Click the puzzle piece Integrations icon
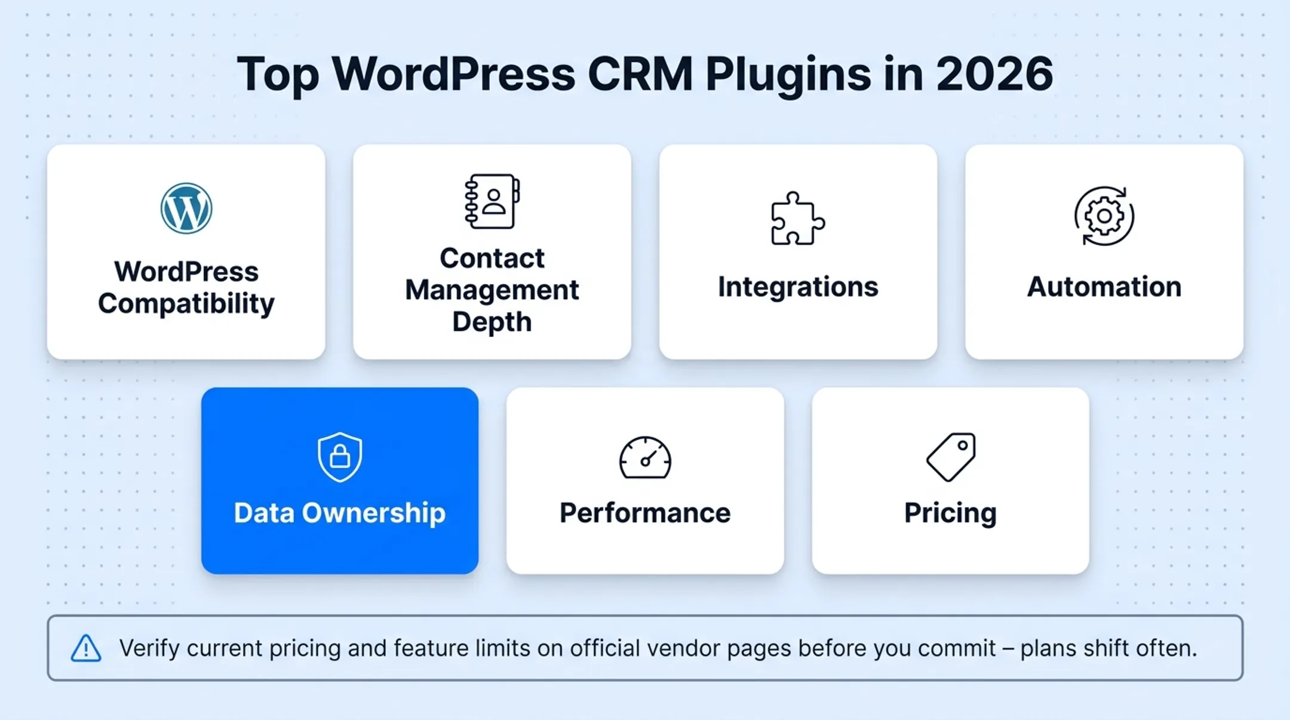 point(798,219)
